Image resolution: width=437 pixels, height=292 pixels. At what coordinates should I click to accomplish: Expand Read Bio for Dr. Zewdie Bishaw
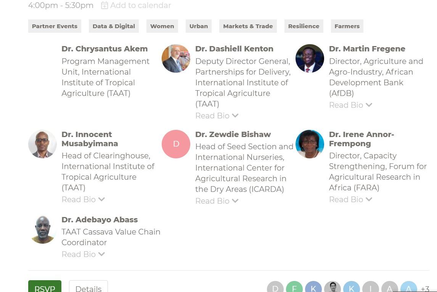(x=217, y=201)
